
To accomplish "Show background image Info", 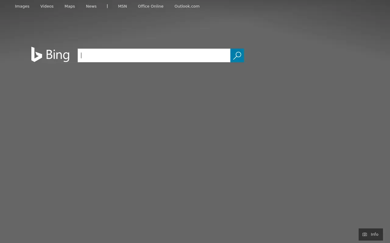I will point(371,234).
